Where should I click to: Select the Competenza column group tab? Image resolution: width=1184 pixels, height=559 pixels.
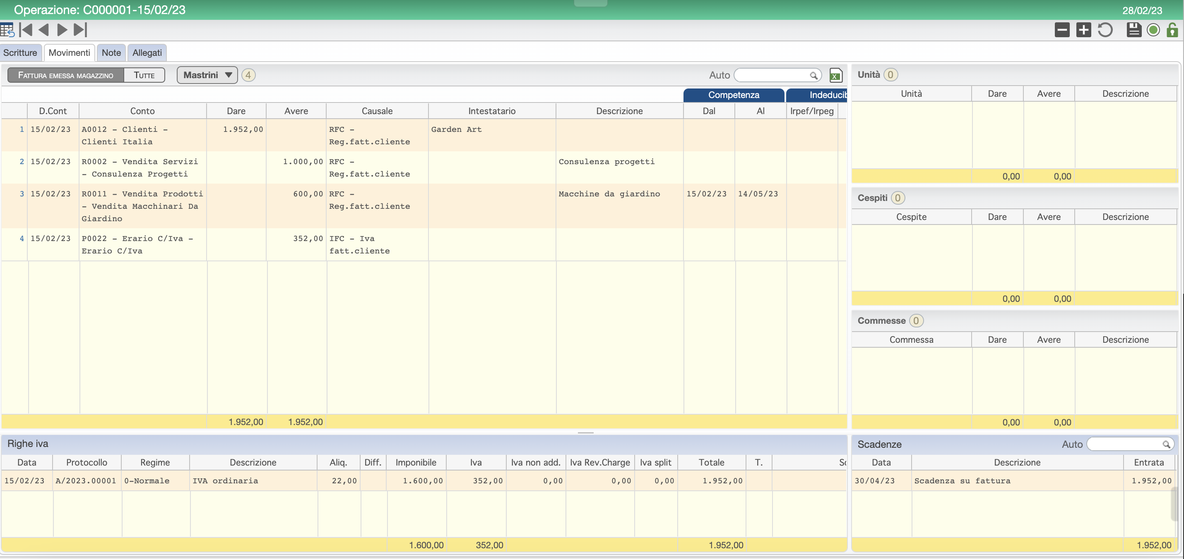pos(734,95)
